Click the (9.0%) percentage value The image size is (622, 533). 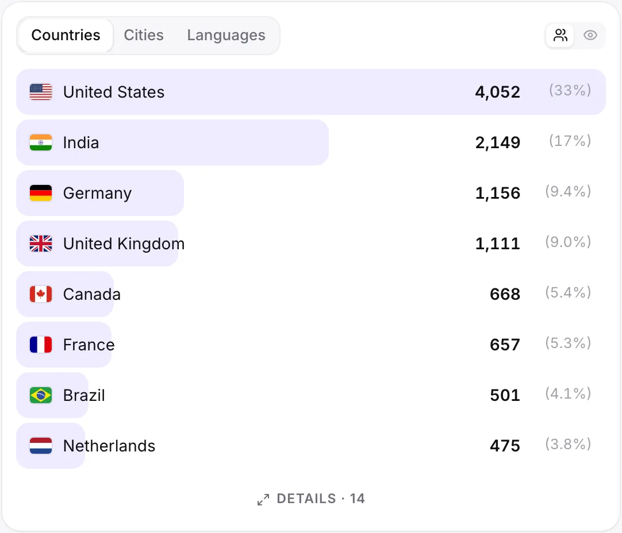(x=568, y=242)
